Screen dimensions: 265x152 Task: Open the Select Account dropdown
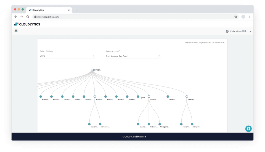[133, 56]
